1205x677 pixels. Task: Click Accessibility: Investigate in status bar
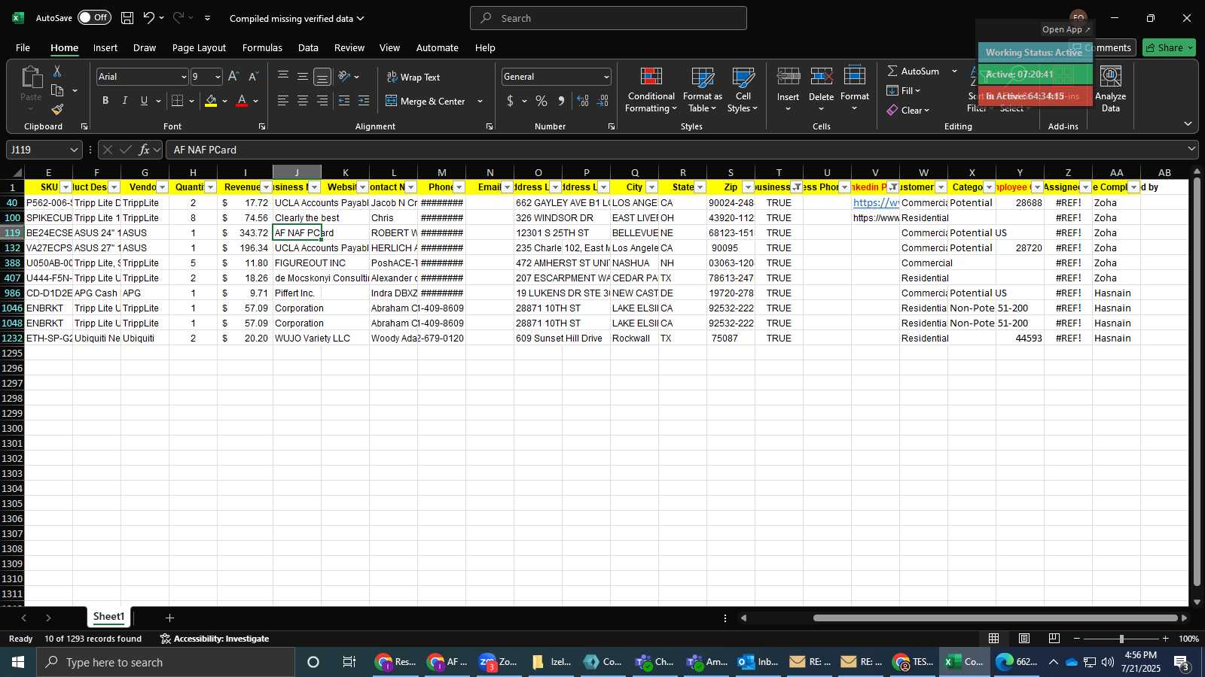pos(215,639)
